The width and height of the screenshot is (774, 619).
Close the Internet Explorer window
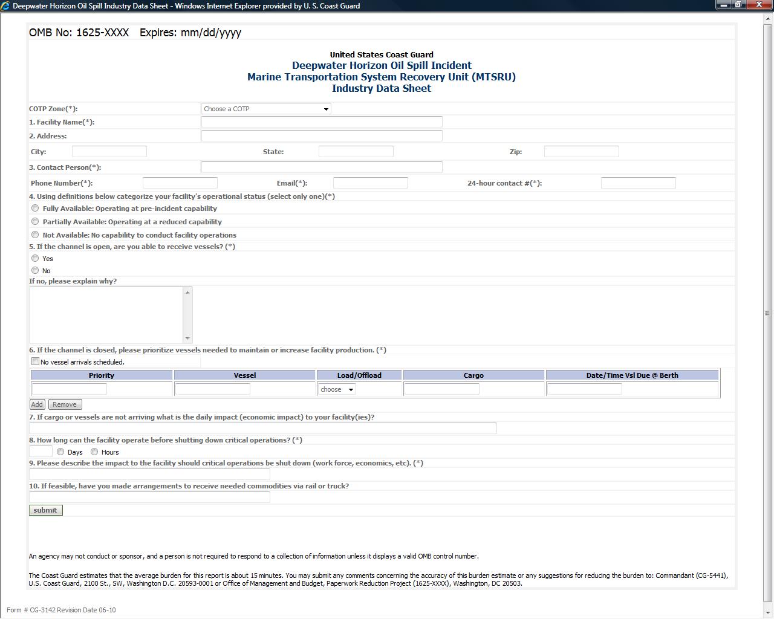(759, 5)
